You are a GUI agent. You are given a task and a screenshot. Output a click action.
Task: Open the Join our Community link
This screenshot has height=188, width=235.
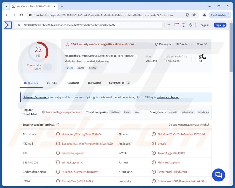pyautogui.click(x=36, y=98)
